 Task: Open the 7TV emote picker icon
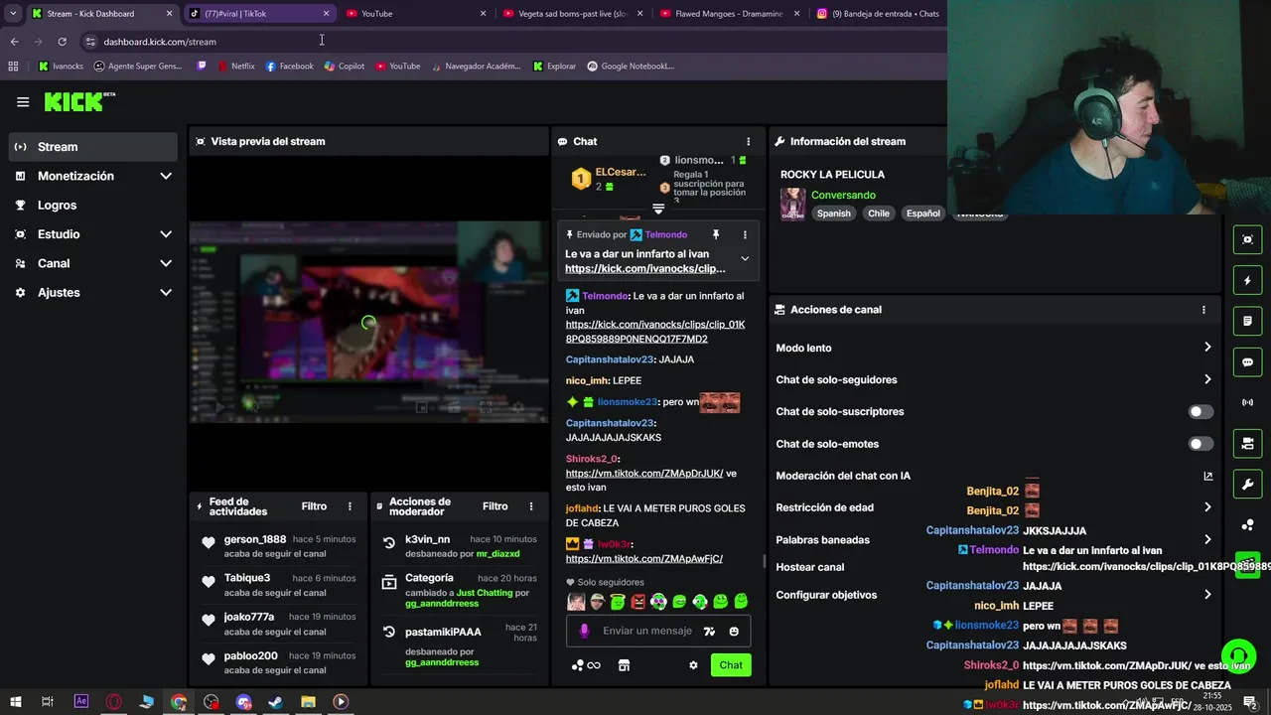(x=709, y=631)
